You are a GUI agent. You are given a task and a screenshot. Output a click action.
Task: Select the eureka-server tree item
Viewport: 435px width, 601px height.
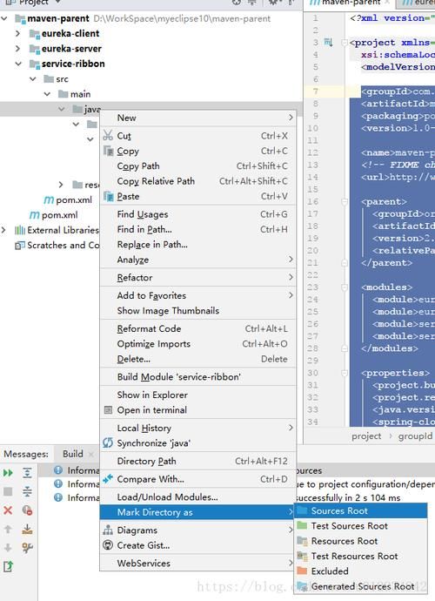[71, 49]
